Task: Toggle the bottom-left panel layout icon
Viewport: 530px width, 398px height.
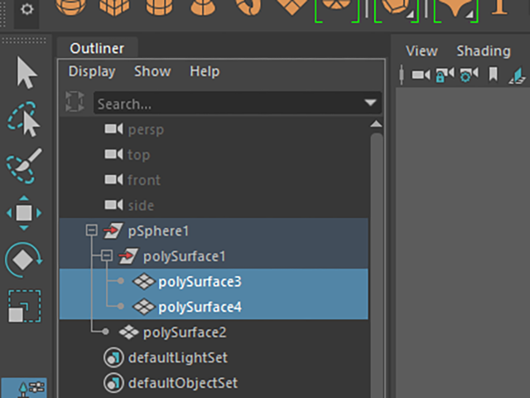Action: point(24,388)
